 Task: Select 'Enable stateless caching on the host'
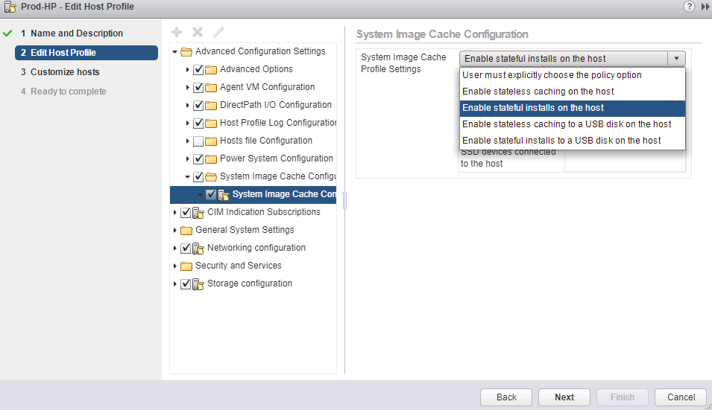coord(538,92)
